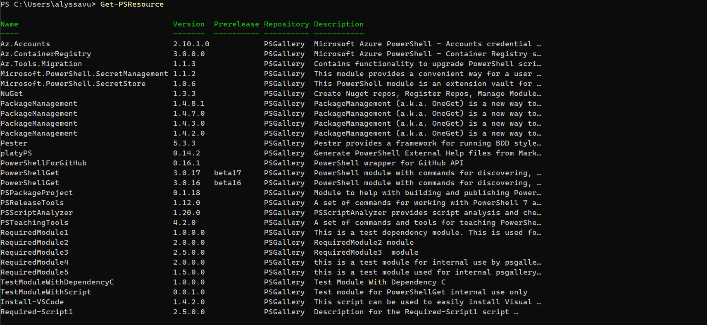Click the 'RequiredModule2 module' description
Screen dimensions: 707x325
pos(364,242)
